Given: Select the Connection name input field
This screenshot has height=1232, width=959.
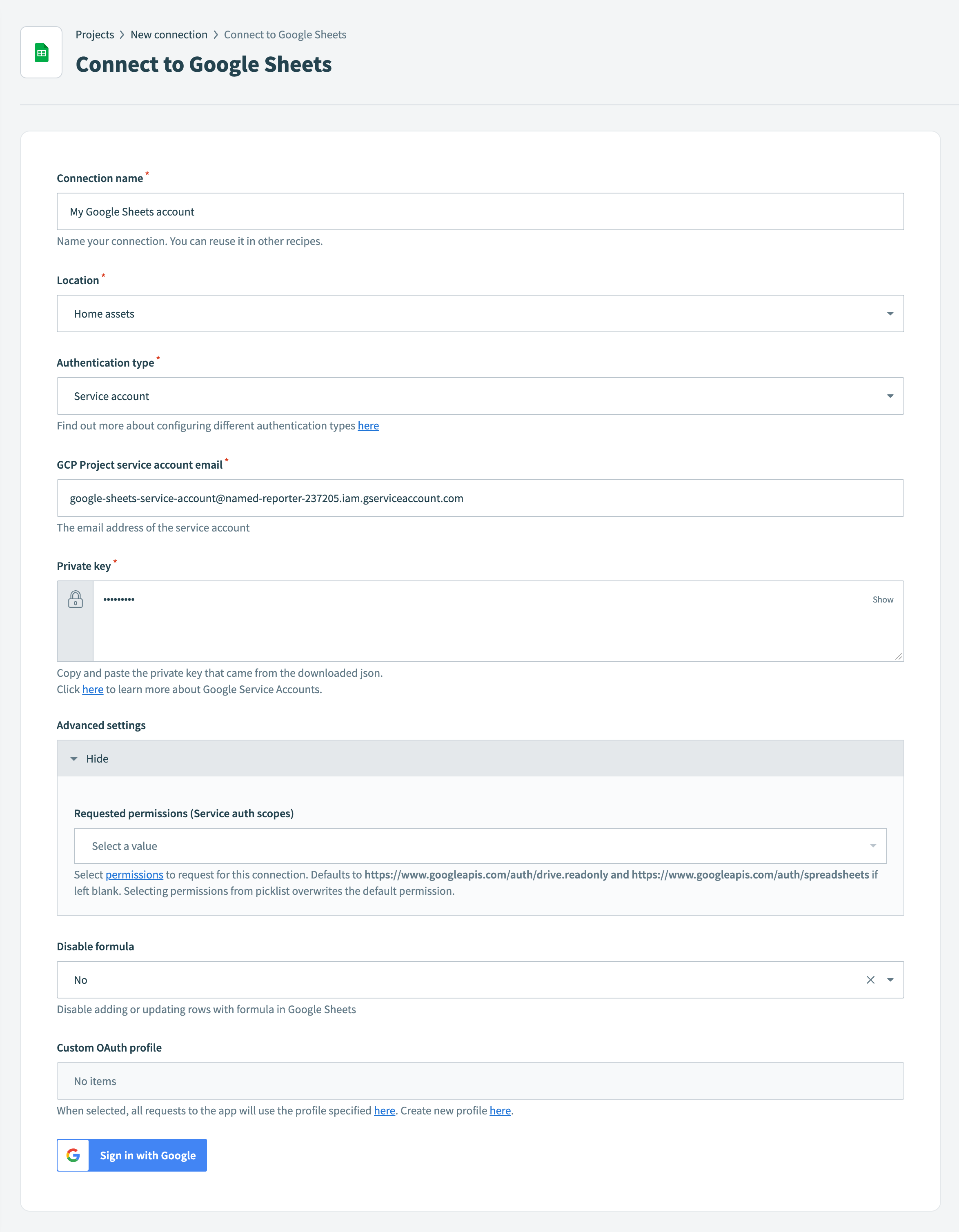Looking at the screenshot, I should (x=479, y=211).
